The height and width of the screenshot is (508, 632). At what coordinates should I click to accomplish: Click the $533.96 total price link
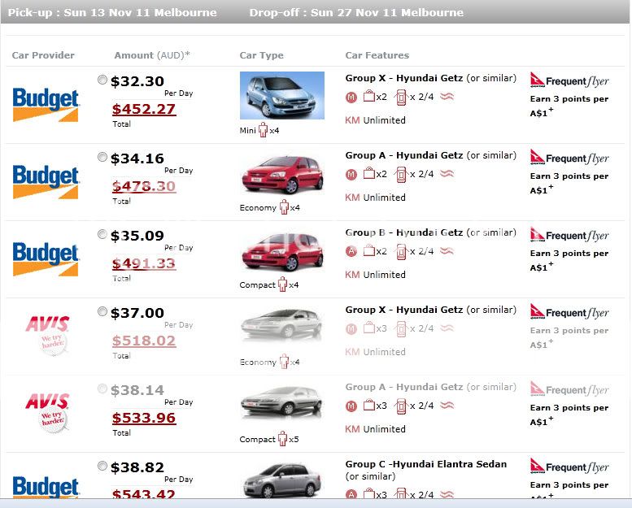144,418
